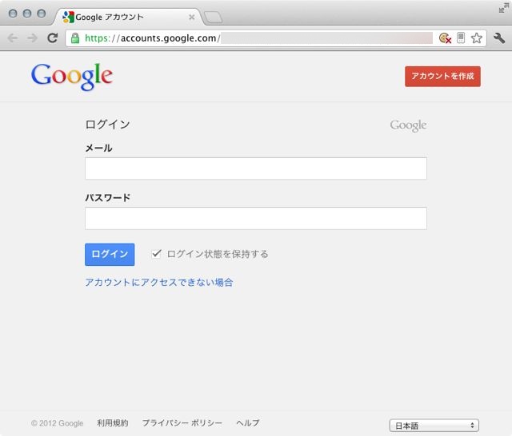Click the green SSL padlock icon

pyautogui.click(x=75, y=38)
